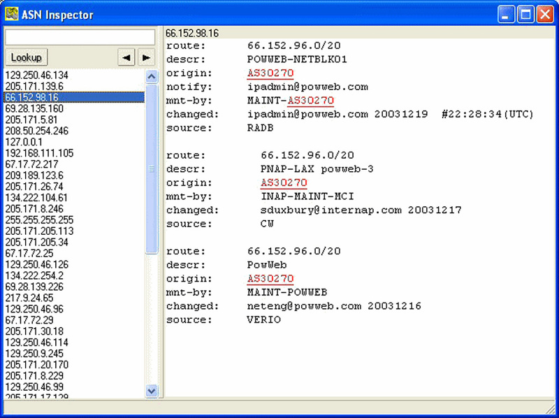Open AS30270 link in the PNAP-LAX powweb-3 record
559x418 pixels.
(x=284, y=182)
